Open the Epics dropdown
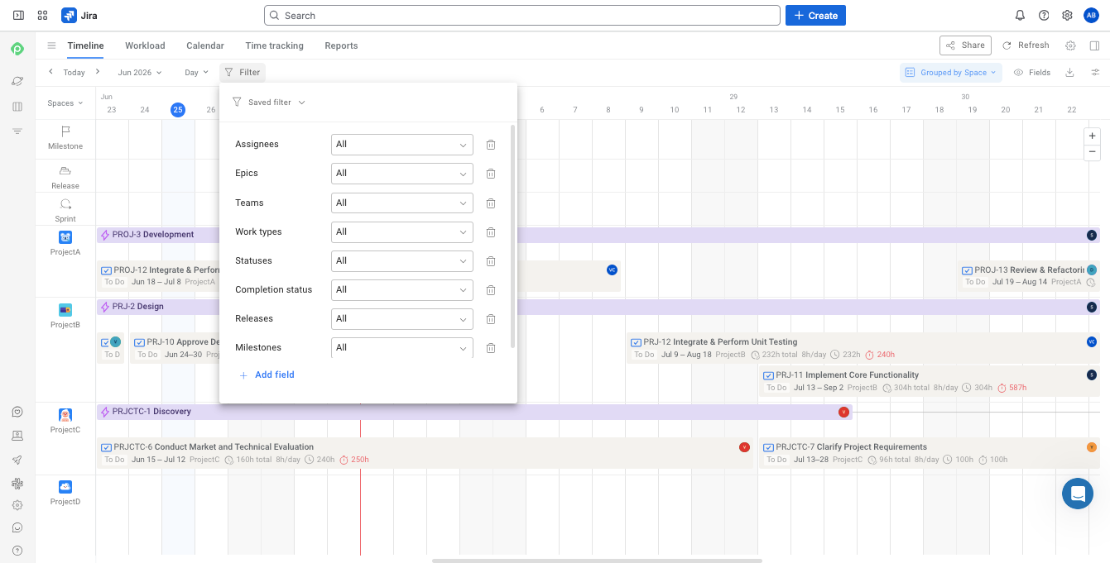1110x563 pixels. pos(401,174)
